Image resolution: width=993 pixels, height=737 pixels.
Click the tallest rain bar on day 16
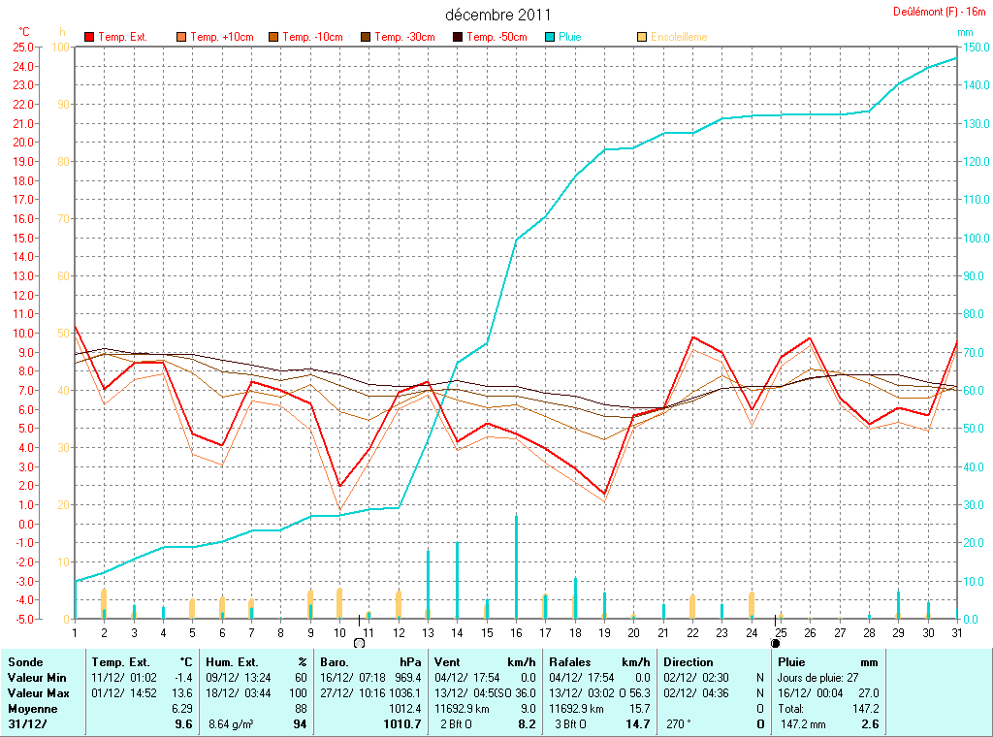pos(516,565)
